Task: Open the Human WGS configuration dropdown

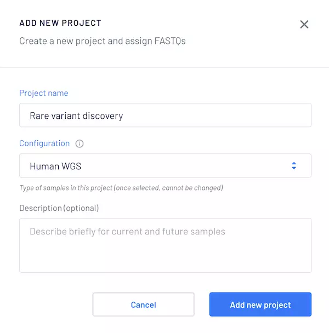Action: [164, 165]
